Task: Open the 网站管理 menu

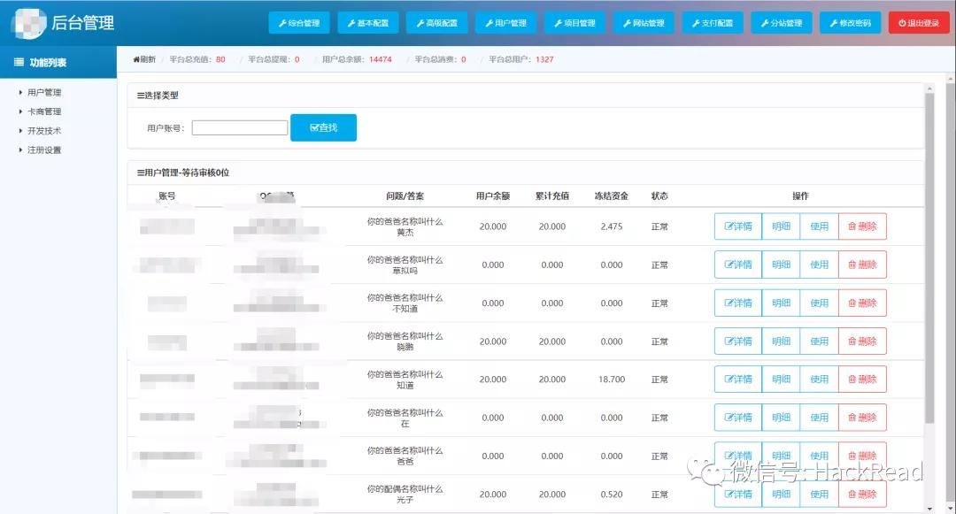Action: click(x=644, y=22)
